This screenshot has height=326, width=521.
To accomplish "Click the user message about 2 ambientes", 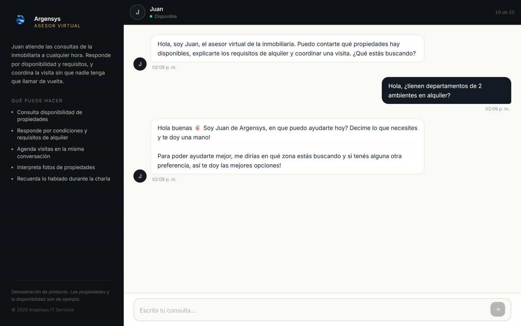I will [446, 91].
